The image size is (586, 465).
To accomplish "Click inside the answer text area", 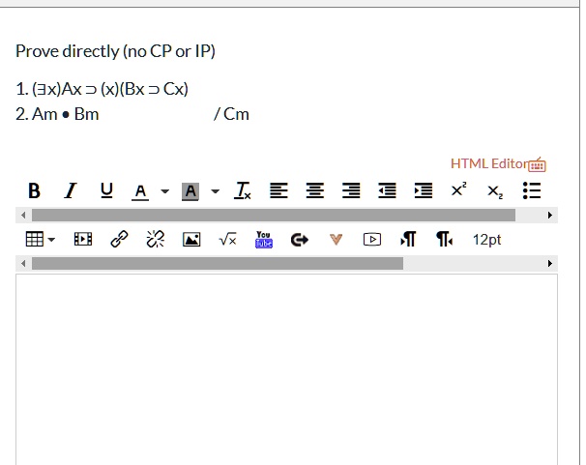I will (286, 369).
